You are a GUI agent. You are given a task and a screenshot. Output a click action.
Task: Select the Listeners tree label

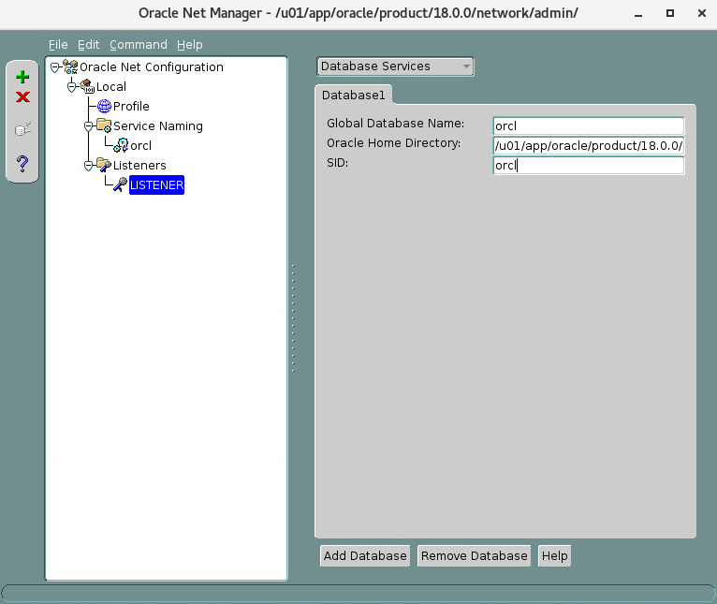139,165
